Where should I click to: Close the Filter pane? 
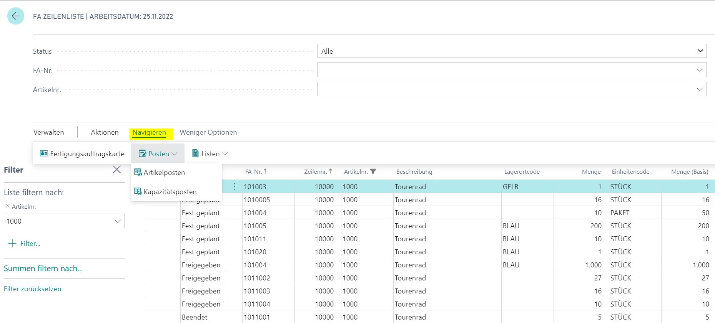[117, 170]
